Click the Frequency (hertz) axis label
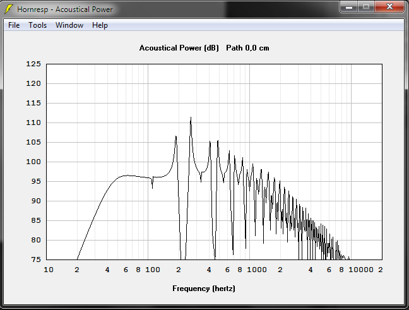 tap(204, 289)
